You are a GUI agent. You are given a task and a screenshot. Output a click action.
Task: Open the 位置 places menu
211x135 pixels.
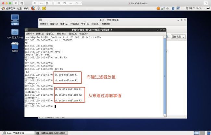point(19,8)
